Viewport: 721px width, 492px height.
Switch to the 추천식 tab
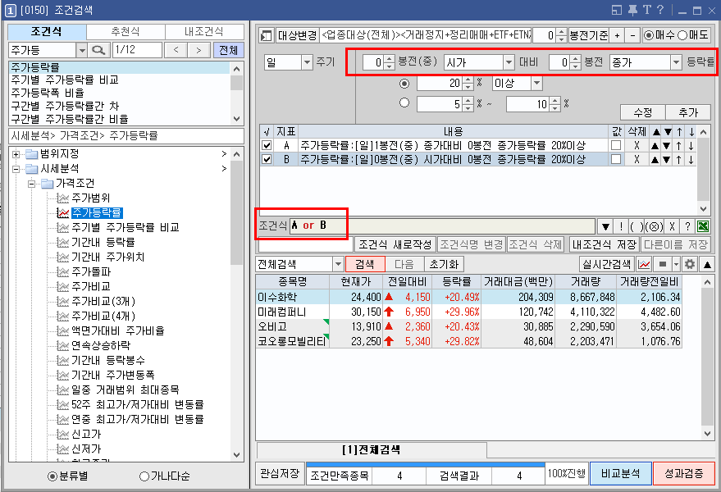click(x=125, y=32)
